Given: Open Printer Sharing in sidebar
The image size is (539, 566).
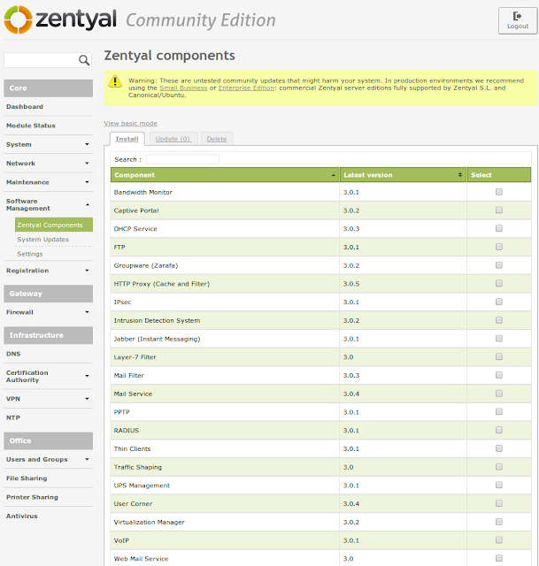Looking at the screenshot, I should [32, 497].
